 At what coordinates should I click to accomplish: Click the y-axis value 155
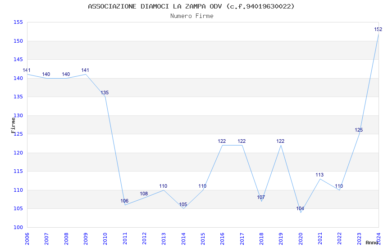(18, 22)
